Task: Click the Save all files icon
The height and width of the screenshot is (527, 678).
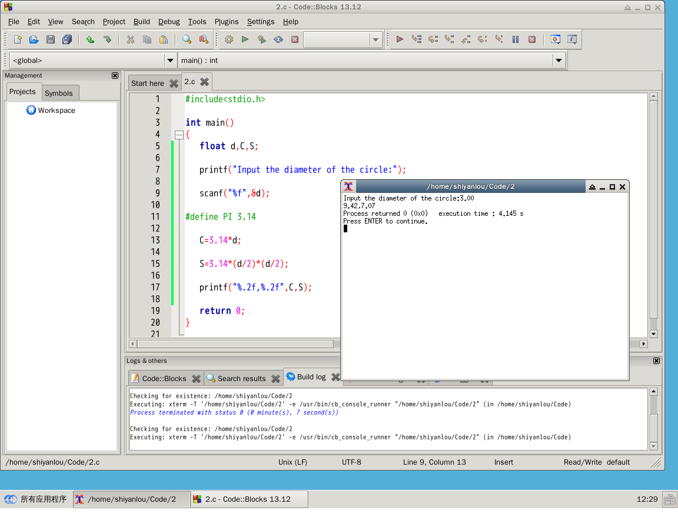Action: click(x=67, y=39)
